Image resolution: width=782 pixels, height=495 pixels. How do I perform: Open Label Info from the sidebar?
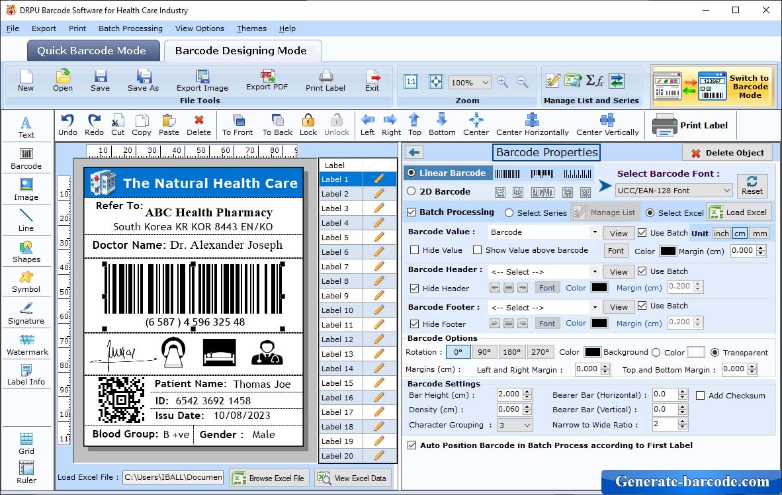click(x=26, y=375)
